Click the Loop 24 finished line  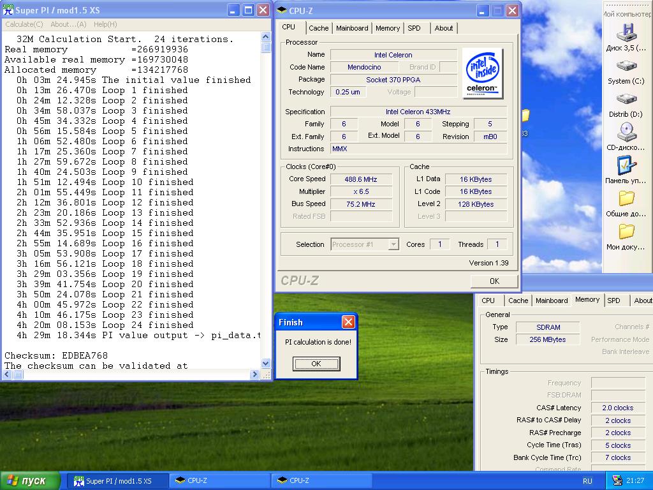tap(105, 325)
